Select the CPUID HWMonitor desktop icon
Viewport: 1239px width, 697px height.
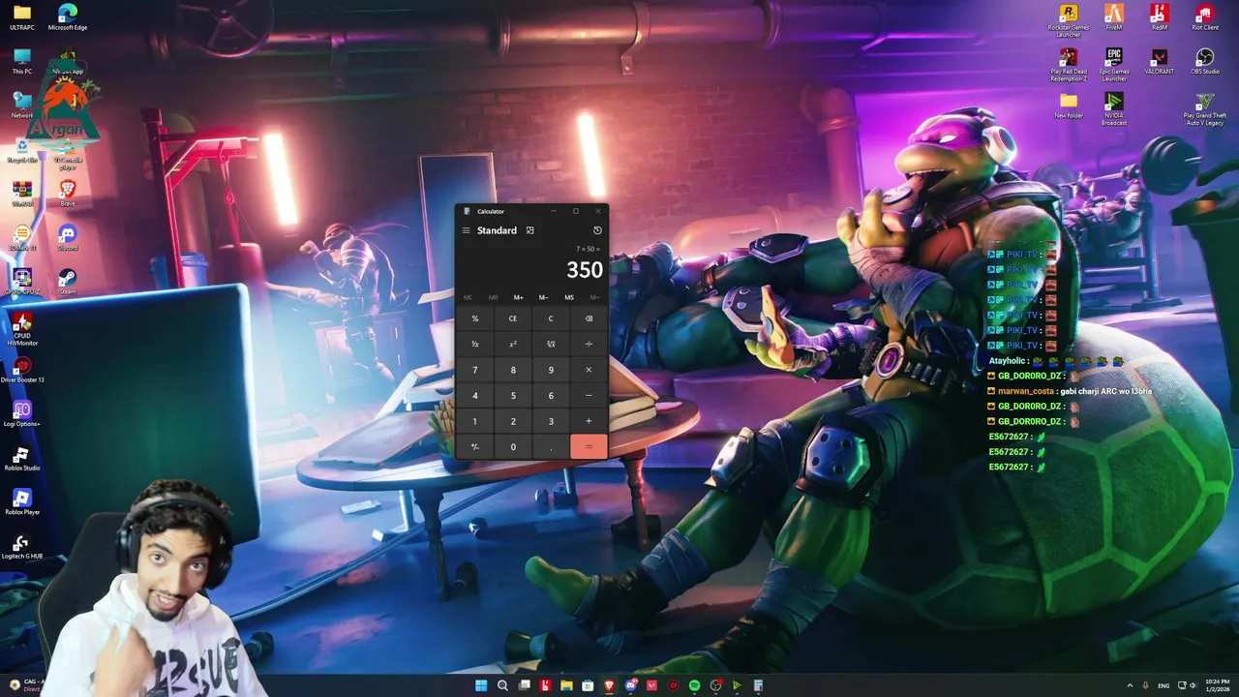click(21, 328)
